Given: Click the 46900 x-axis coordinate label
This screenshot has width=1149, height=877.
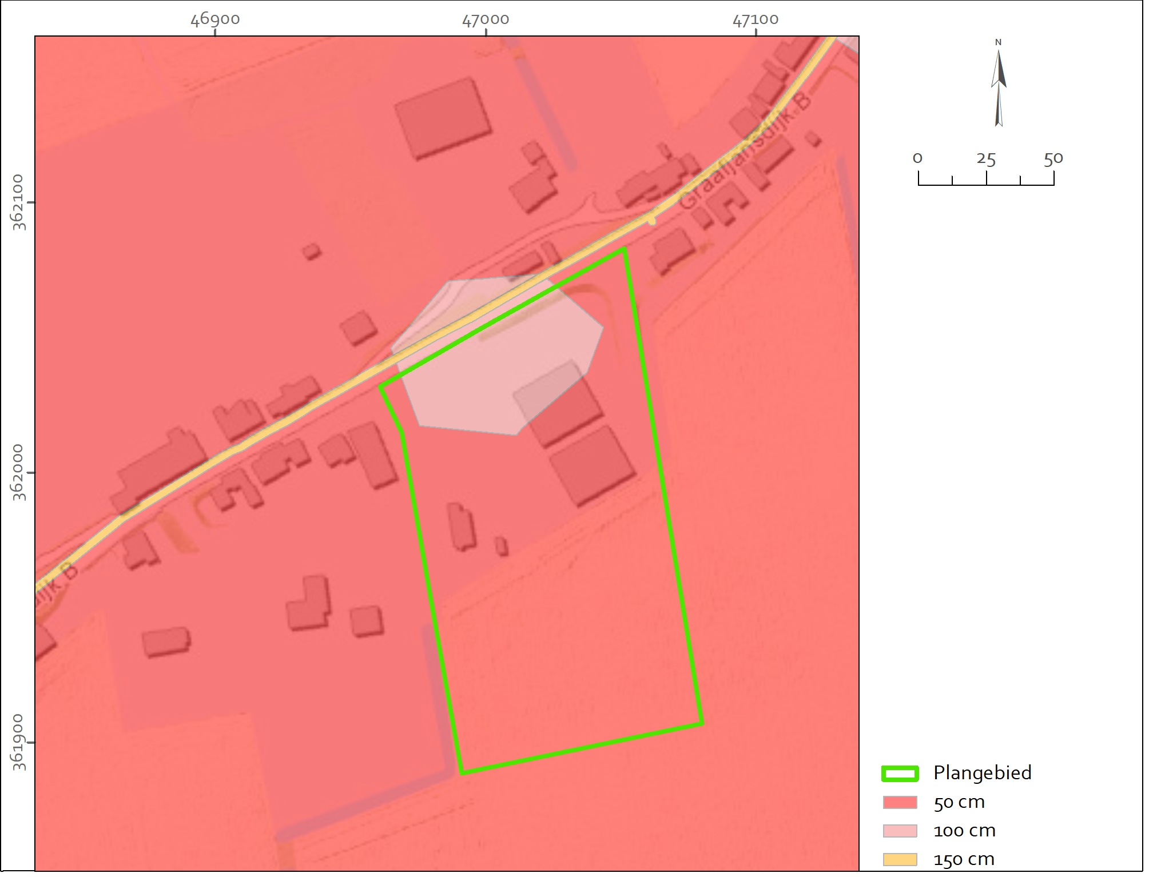Looking at the screenshot, I should (216, 20).
